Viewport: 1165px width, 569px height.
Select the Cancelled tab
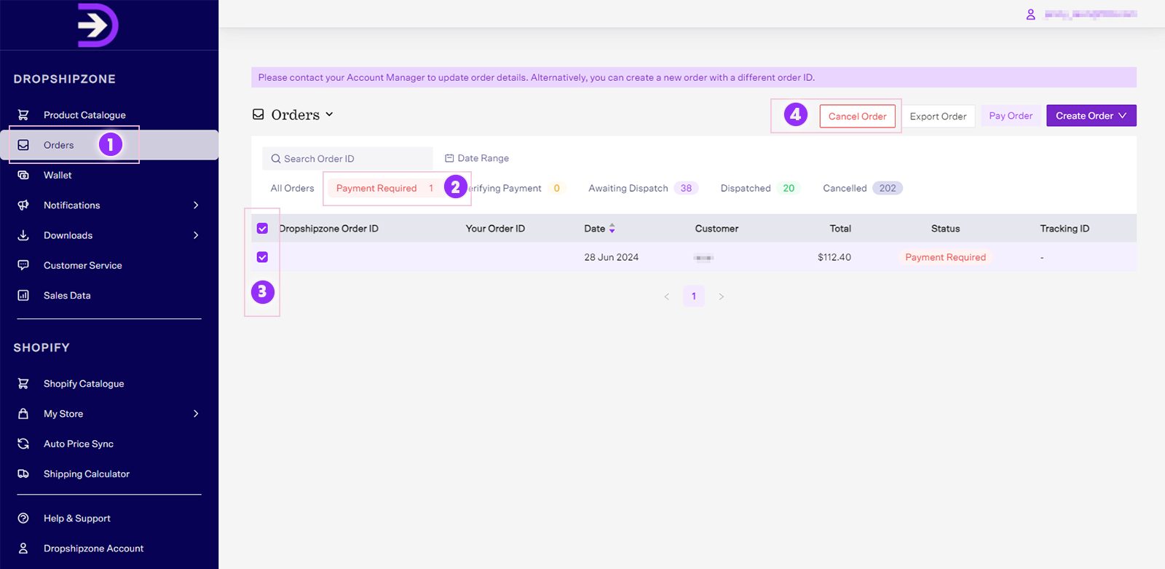tap(863, 188)
